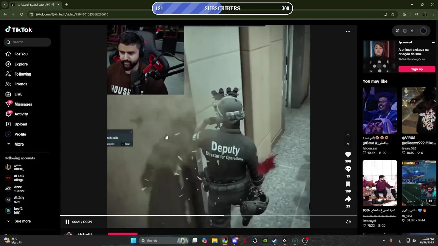
Task: Click the taskbar microphone icon
Action: 391,241
